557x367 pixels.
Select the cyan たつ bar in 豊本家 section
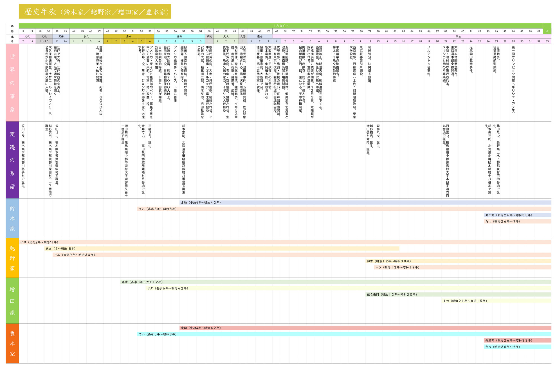click(517, 347)
